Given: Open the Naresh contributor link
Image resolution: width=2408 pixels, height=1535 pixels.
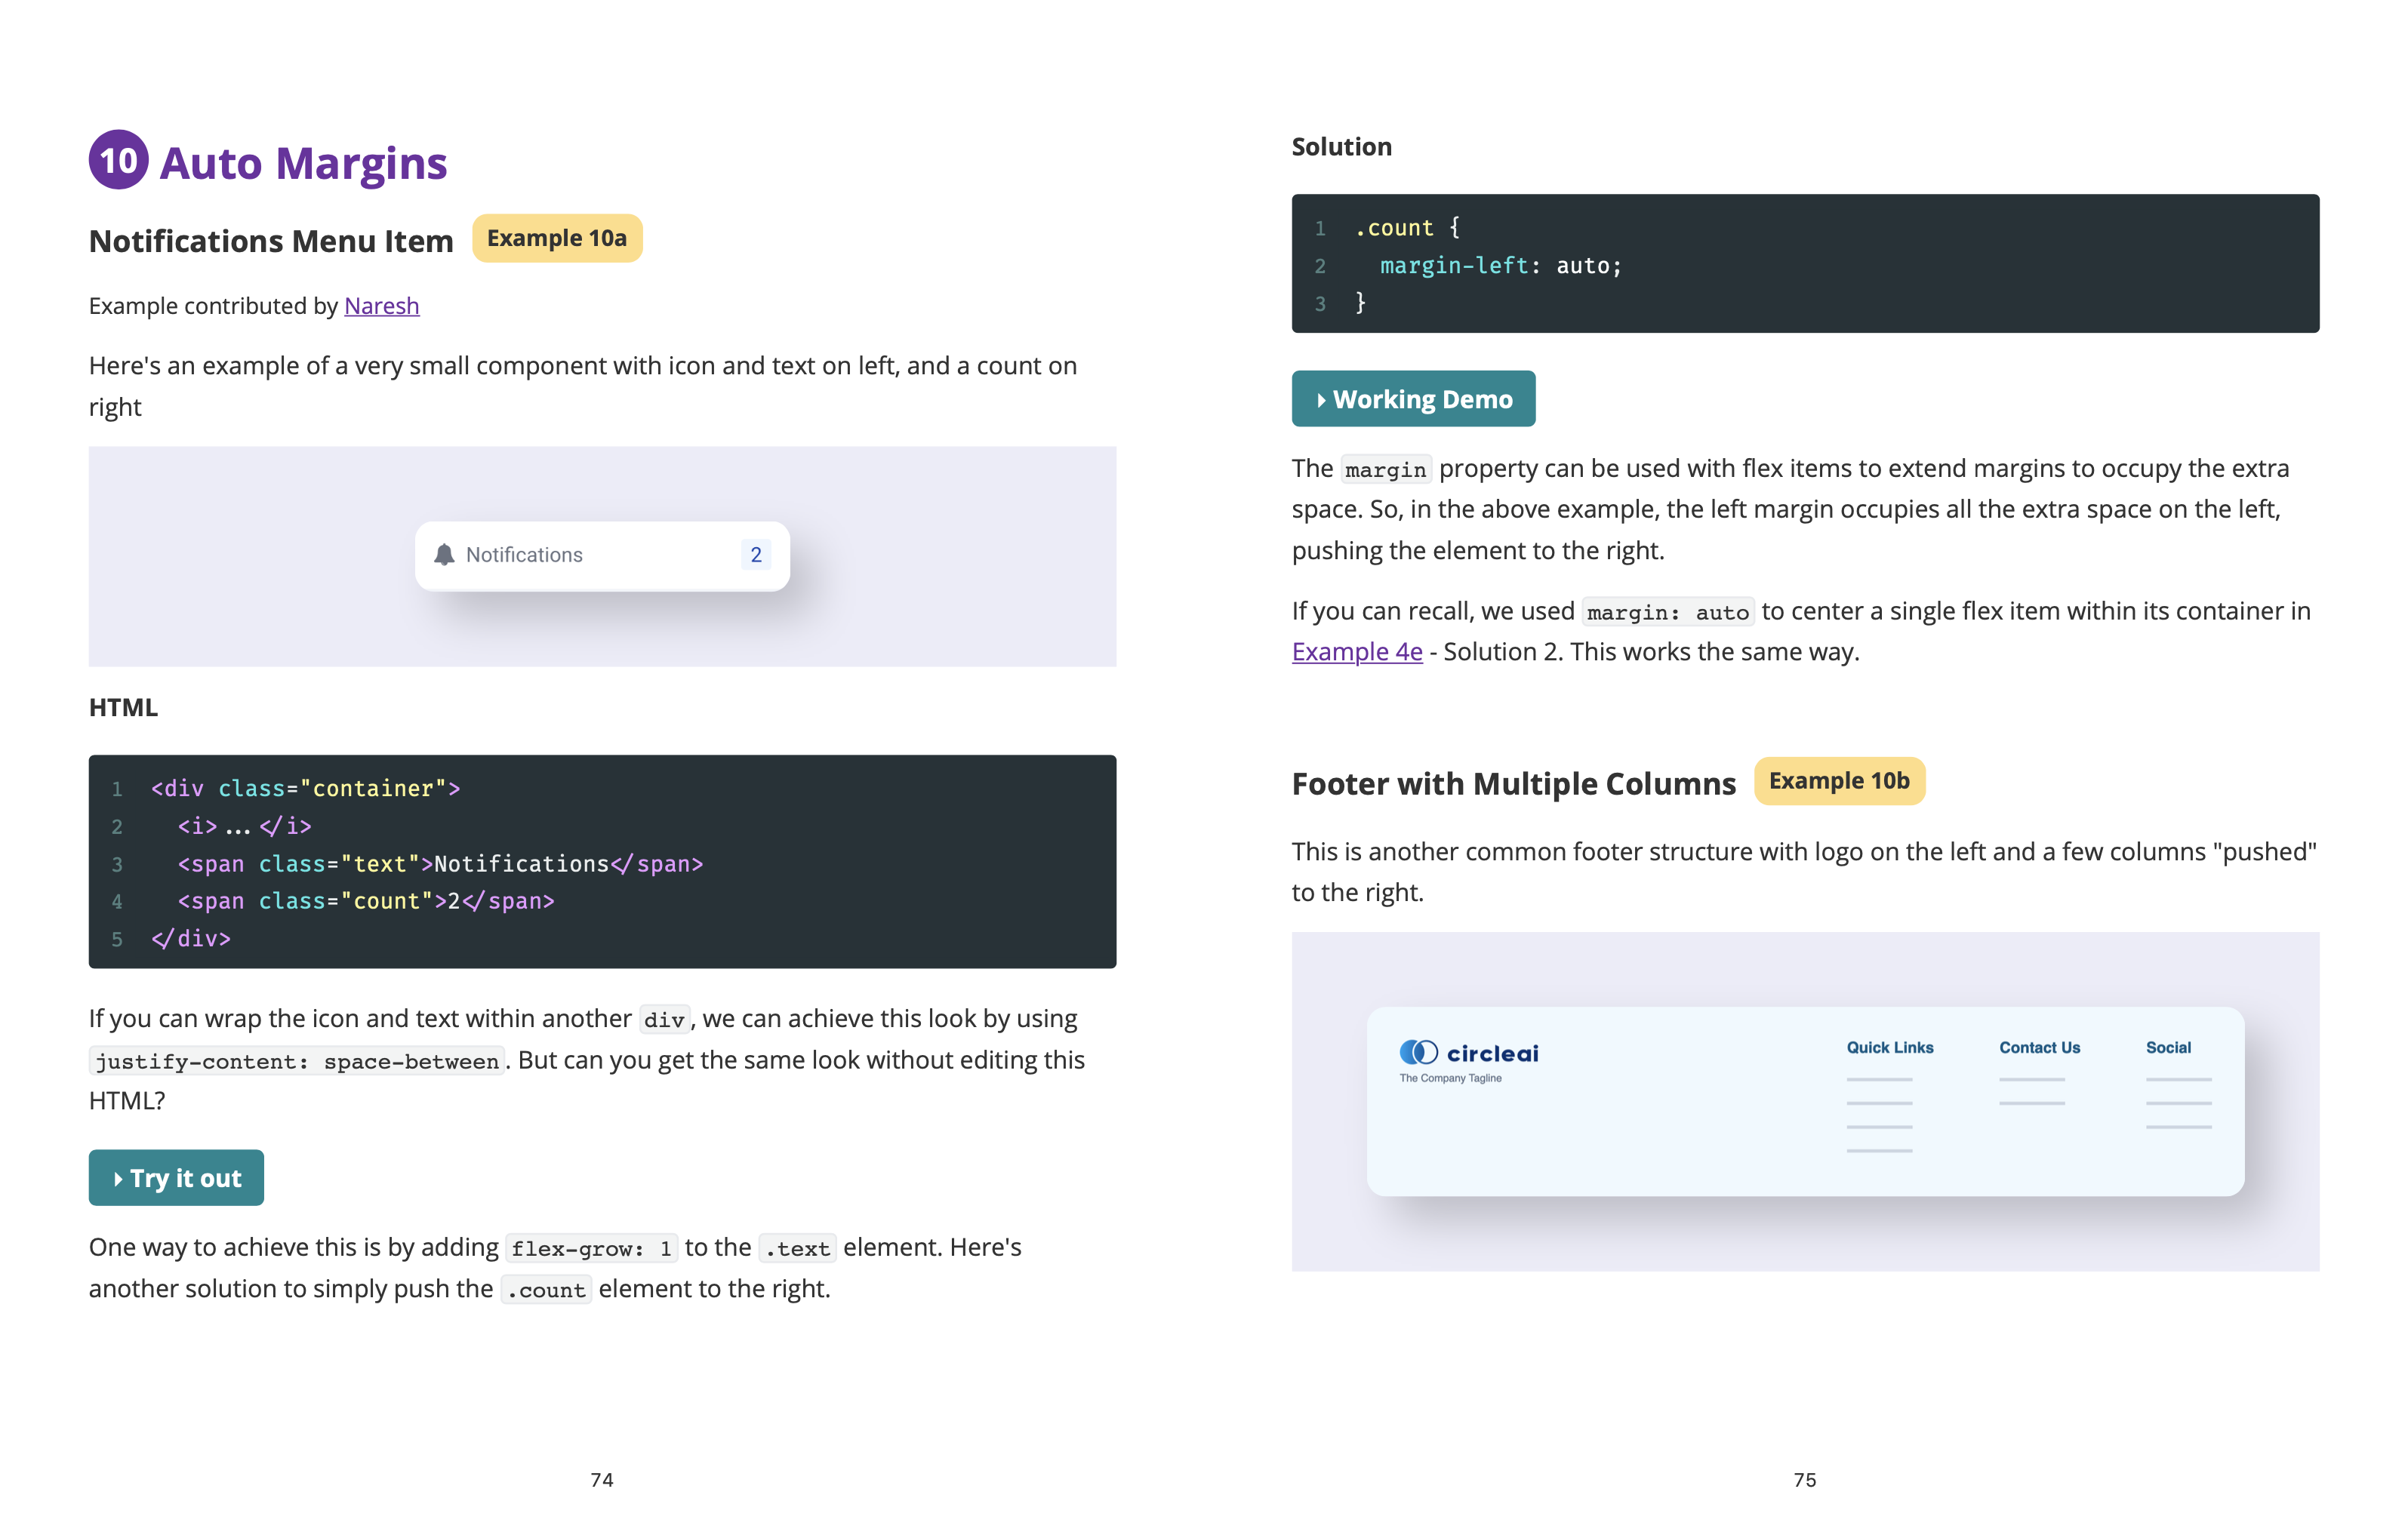Looking at the screenshot, I should coord(381,306).
